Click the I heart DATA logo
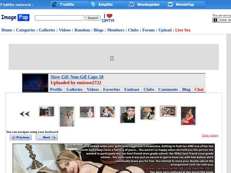Screen dimensions: 231x173 tap(108, 18)
